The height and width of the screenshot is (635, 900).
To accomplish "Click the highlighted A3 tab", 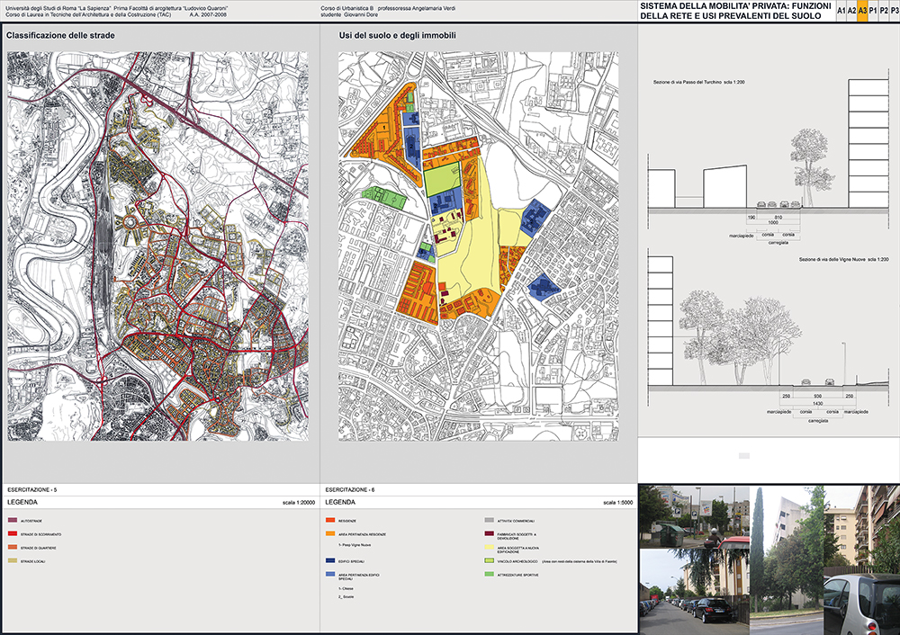I will click(x=862, y=11).
